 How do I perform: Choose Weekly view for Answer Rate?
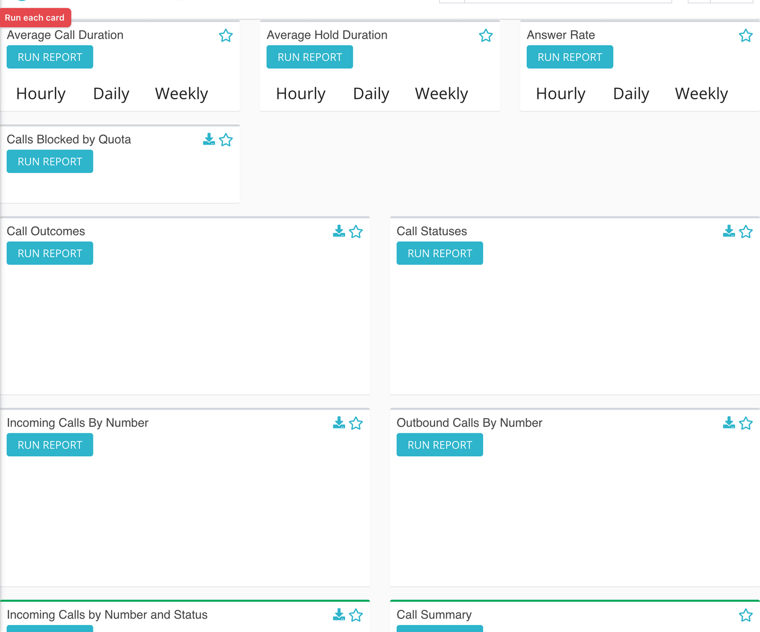pyautogui.click(x=702, y=94)
